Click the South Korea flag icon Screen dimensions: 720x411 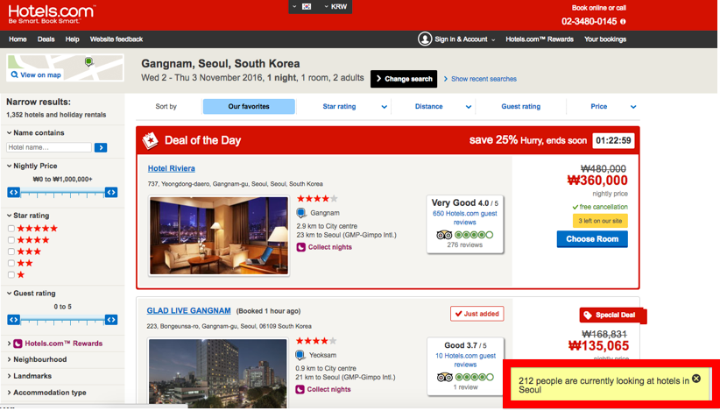coord(307,6)
